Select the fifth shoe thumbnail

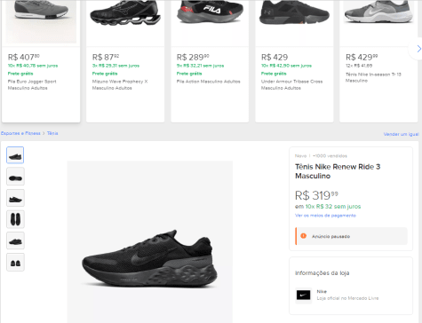[15, 240]
